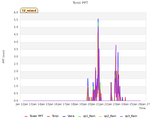The image size is (161, 121).
Task: Click the Jan 12 x-axis date label
Action: (20, 104)
